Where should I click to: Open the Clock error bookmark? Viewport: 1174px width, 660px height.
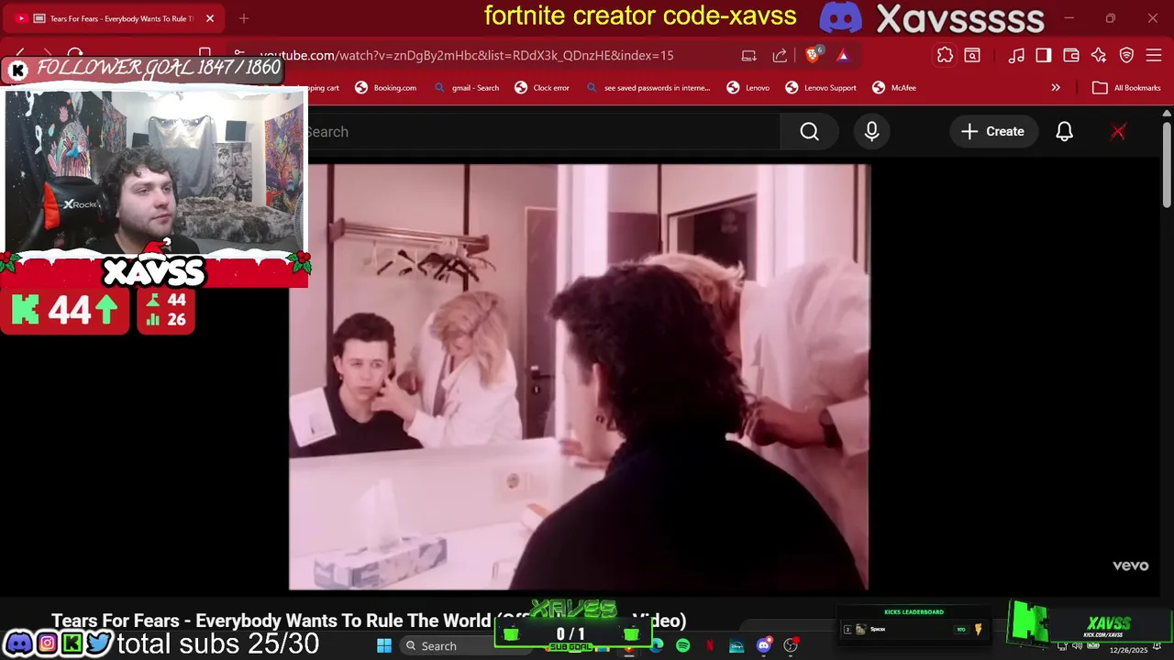click(x=542, y=88)
